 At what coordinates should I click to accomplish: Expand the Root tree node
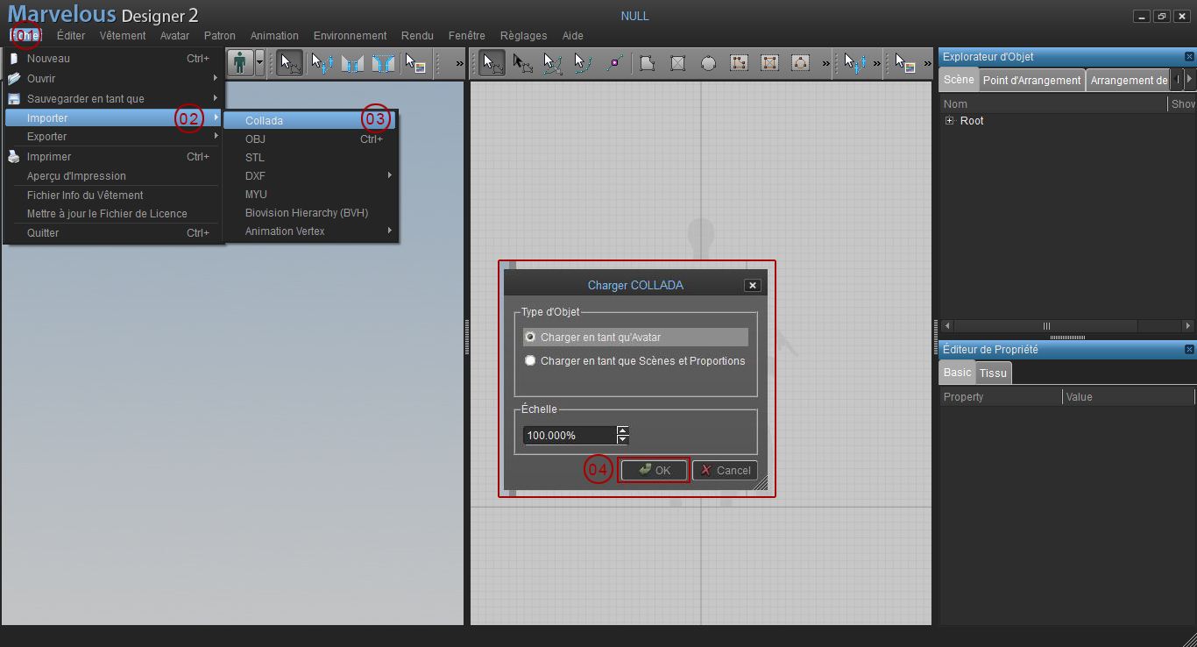[x=949, y=121]
